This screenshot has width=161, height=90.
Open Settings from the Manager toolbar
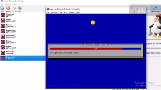(x=8, y=9)
